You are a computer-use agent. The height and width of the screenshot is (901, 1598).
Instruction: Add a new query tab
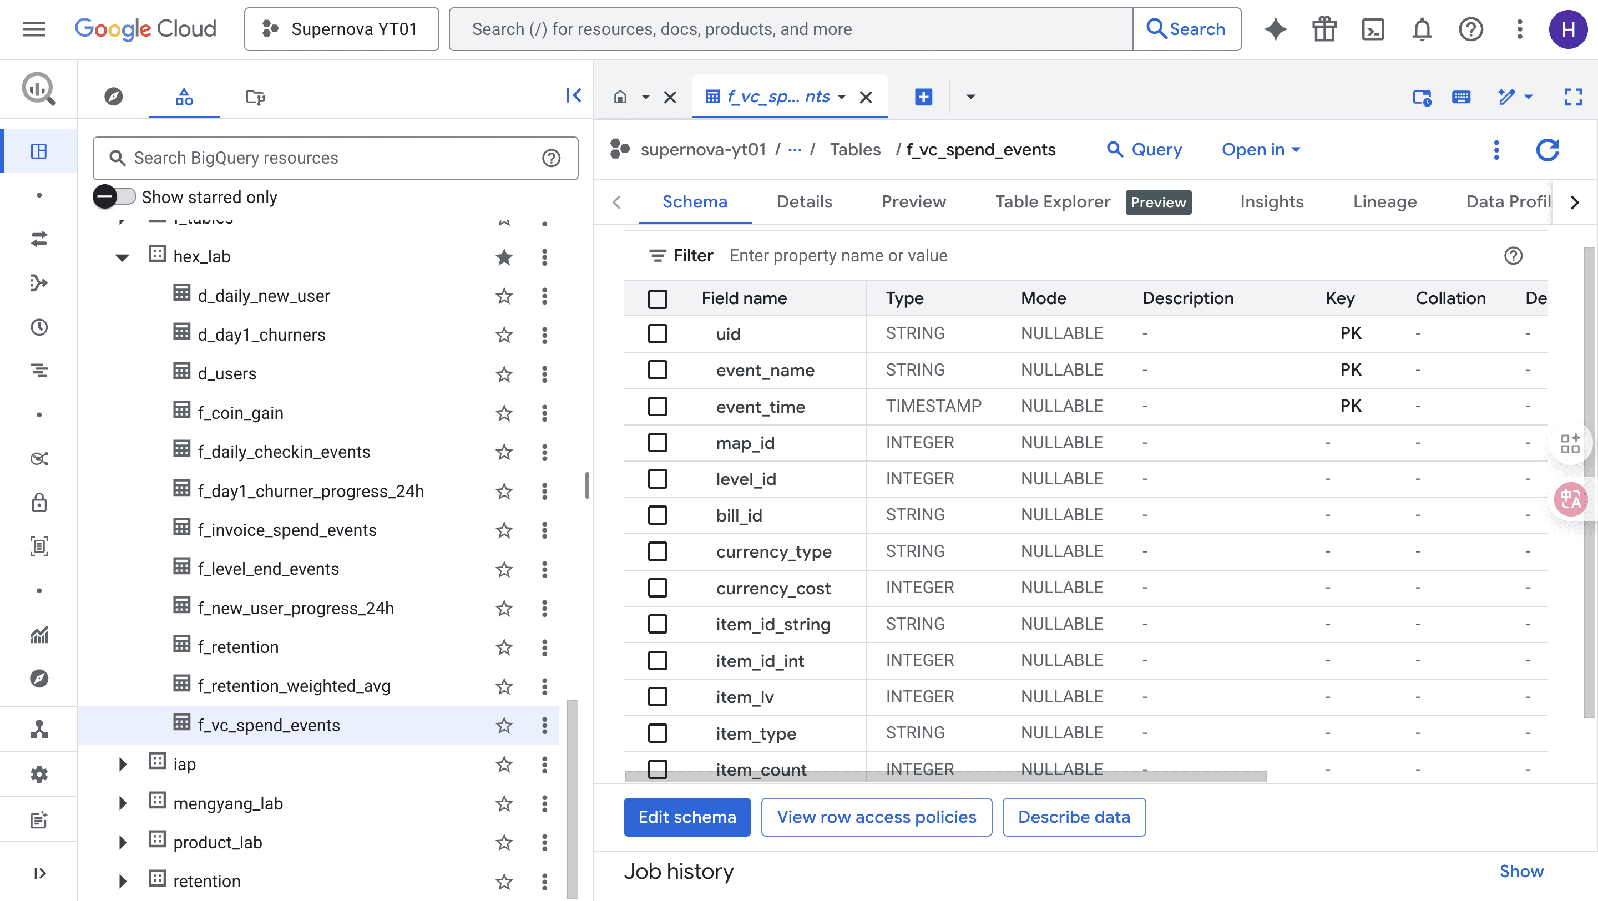(x=923, y=97)
